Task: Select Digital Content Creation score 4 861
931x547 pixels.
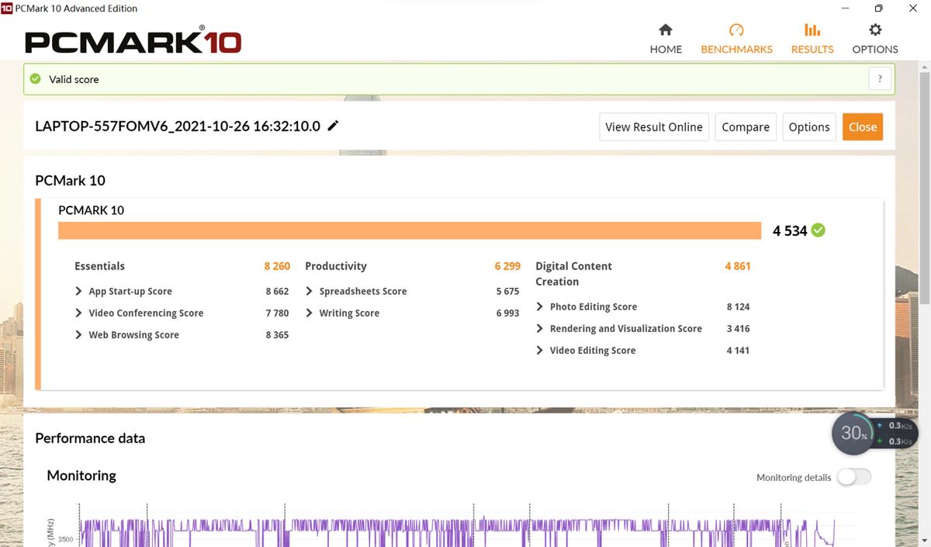Action: [x=738, y=266]
